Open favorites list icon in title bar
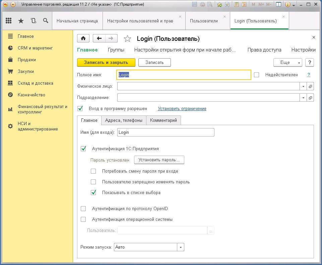322x265 pixels. pos(227,4)
